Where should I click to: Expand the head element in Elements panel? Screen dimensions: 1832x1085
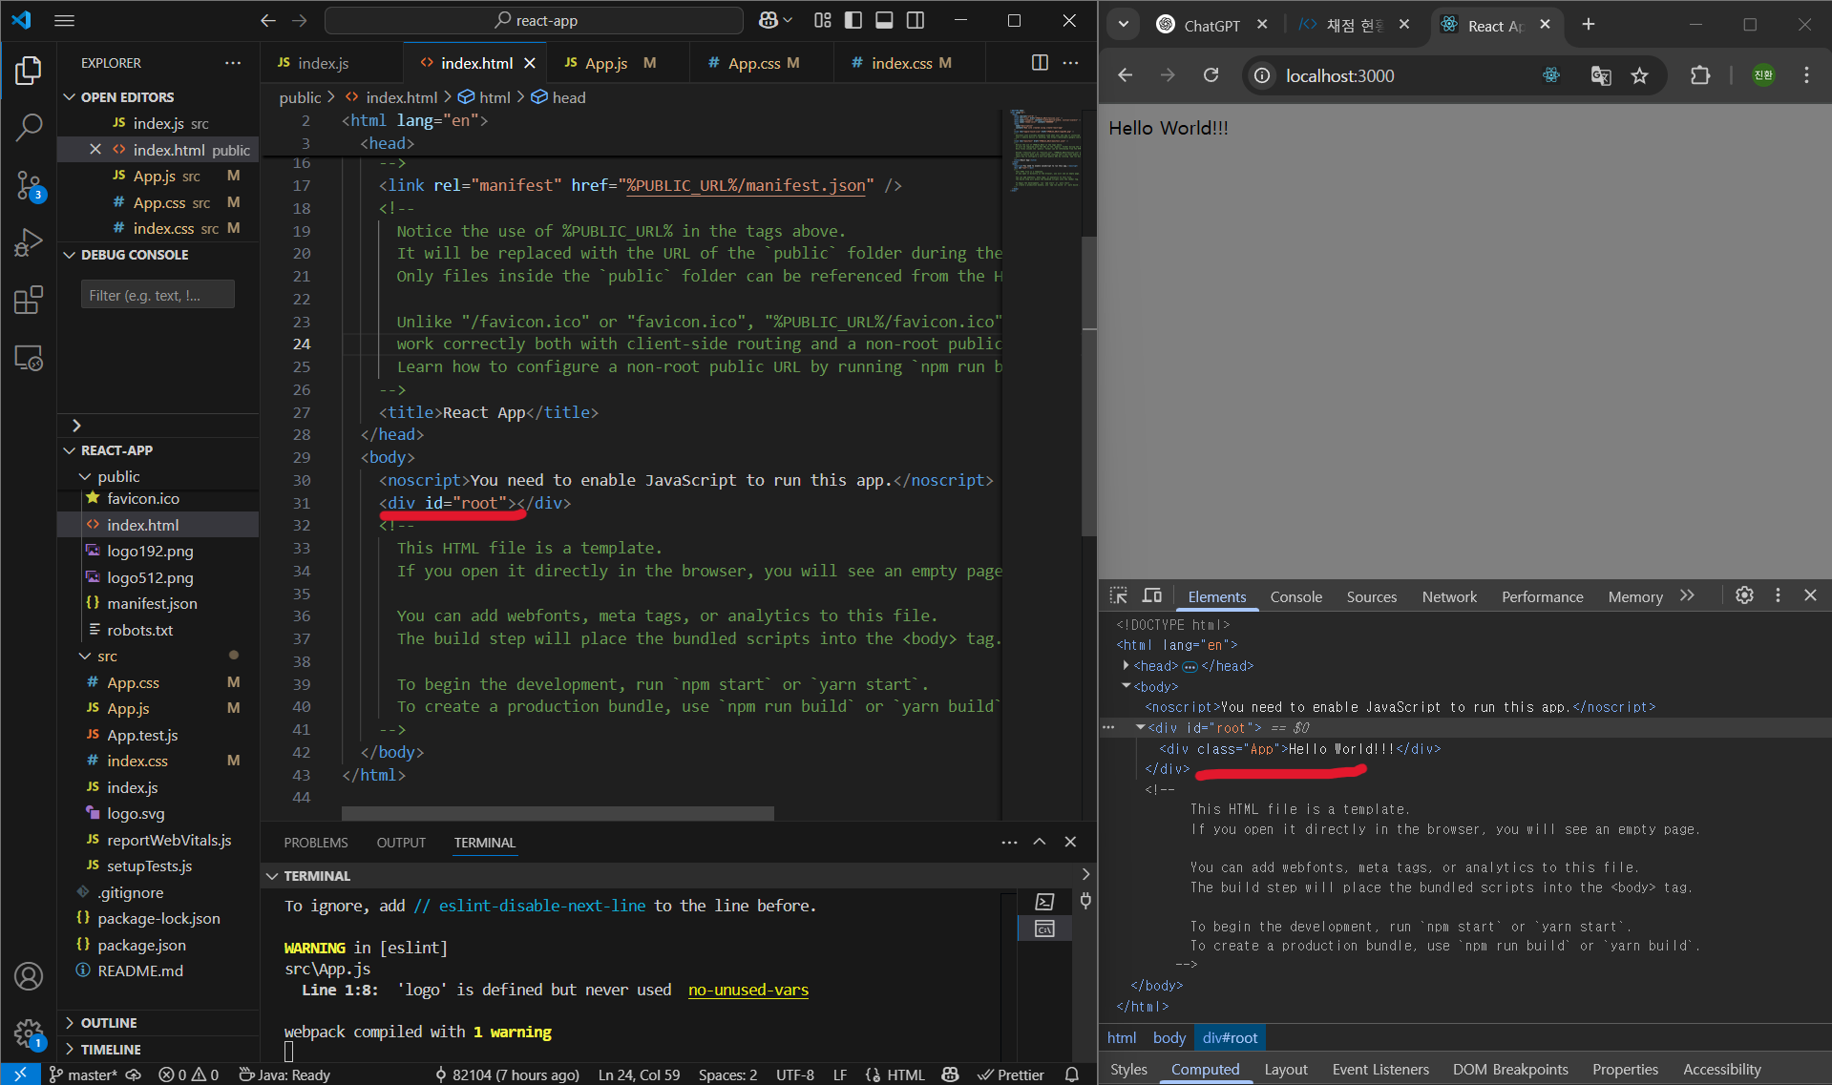1127,665
